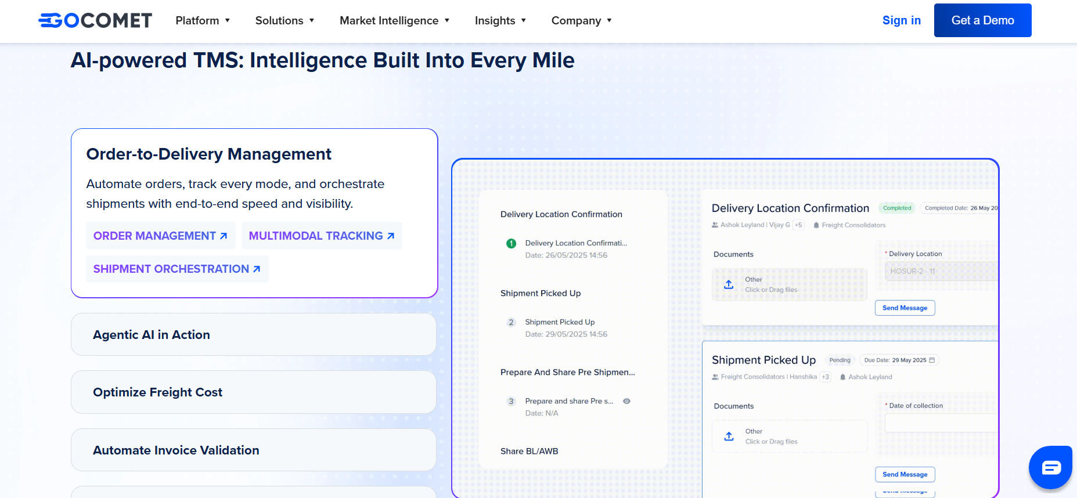1077x498 pixels.
Task: Expand Automate Invoice Validation section
Action: click(254, 450)
